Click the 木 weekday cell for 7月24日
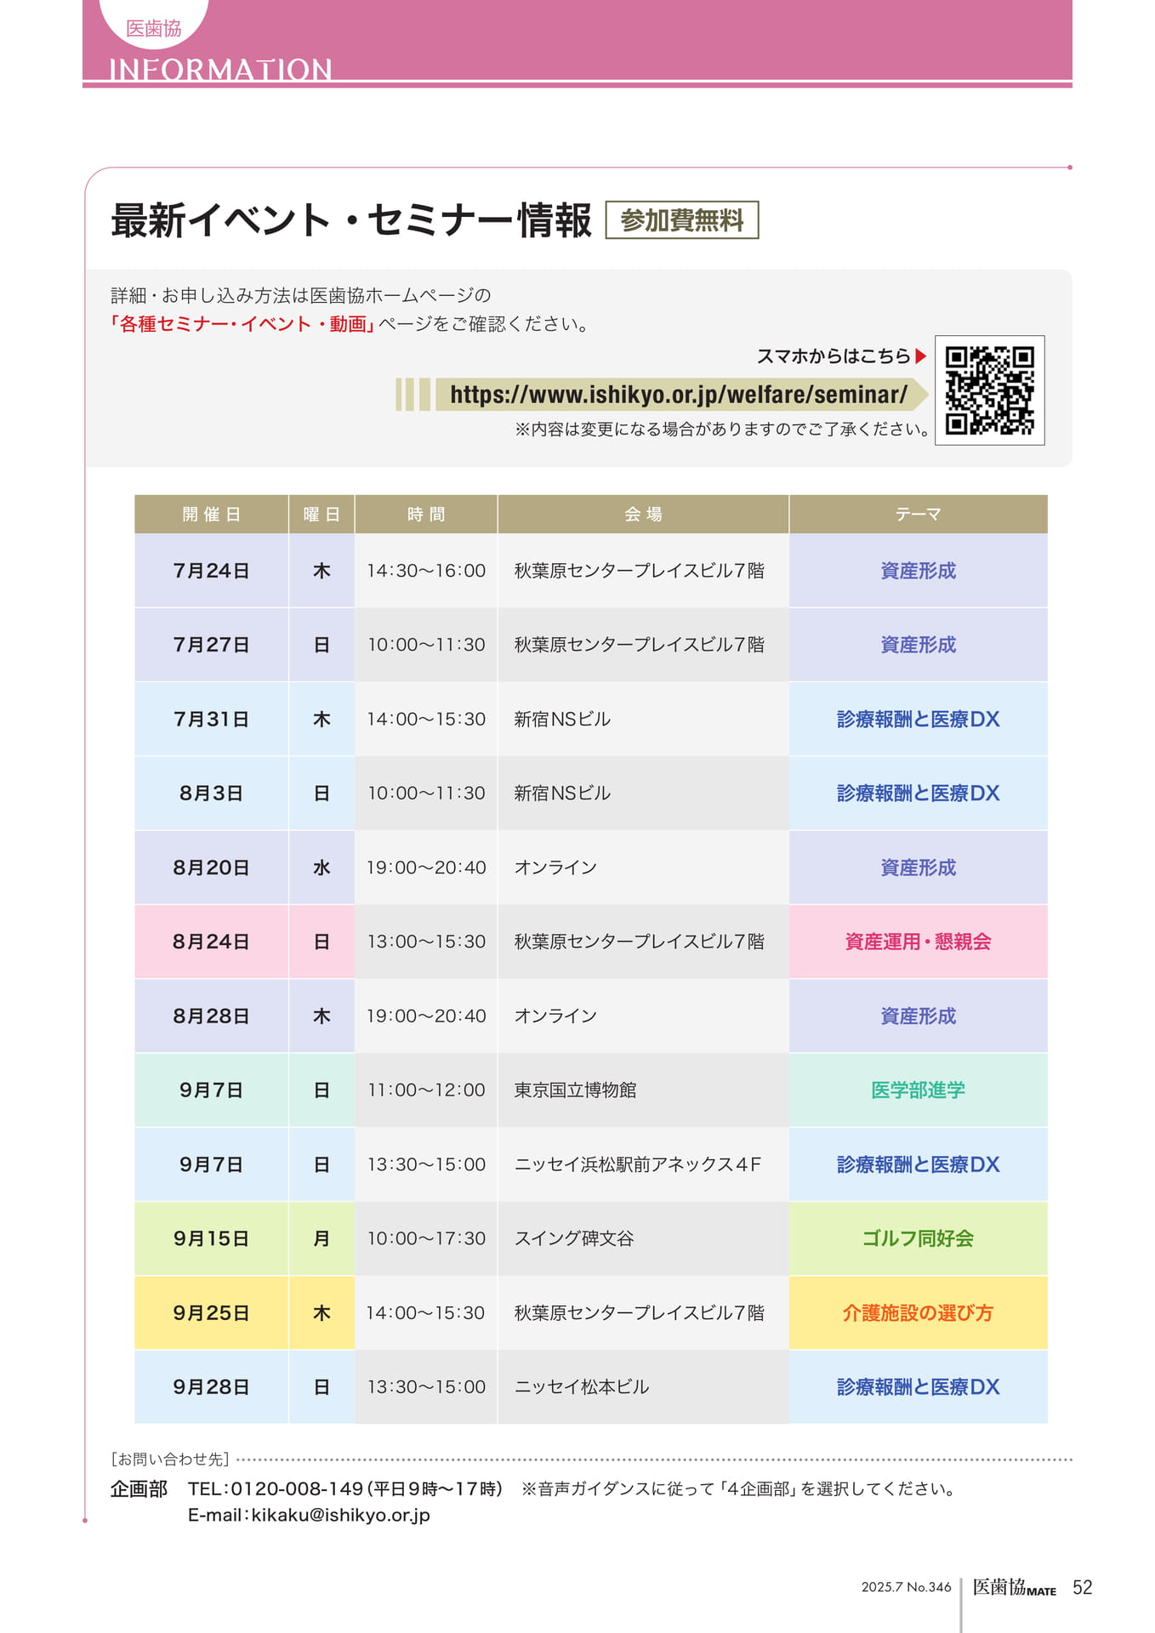Image resolution: width=1155 pixels, height=1633 pixels. [x=321, y=571]
